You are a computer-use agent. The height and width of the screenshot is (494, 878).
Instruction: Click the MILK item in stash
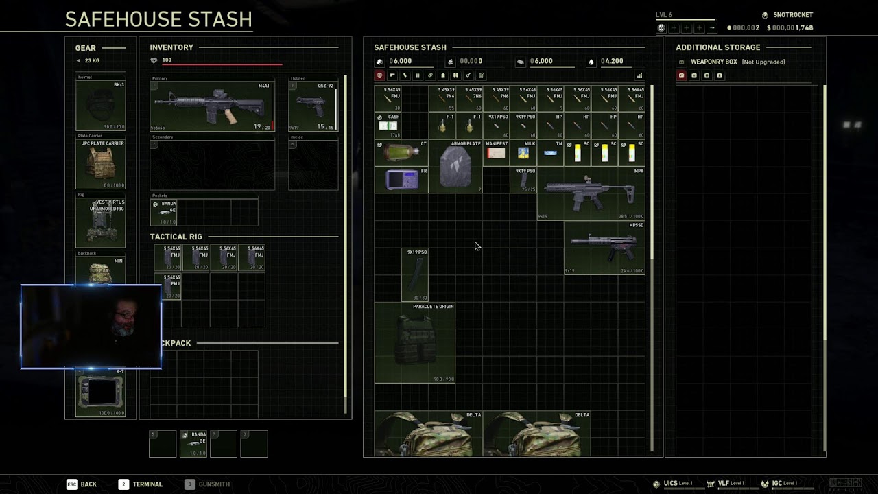(523, 153)
